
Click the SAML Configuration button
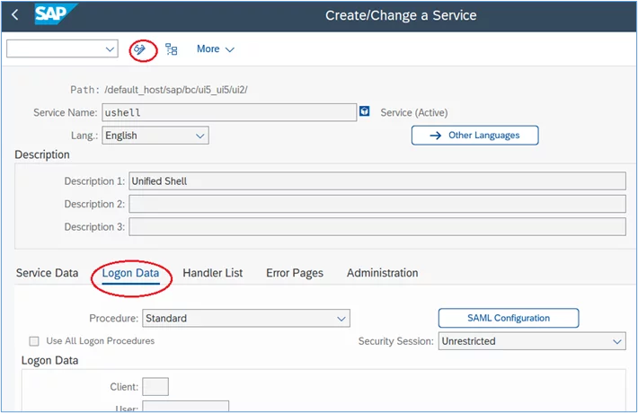[509, 318]
